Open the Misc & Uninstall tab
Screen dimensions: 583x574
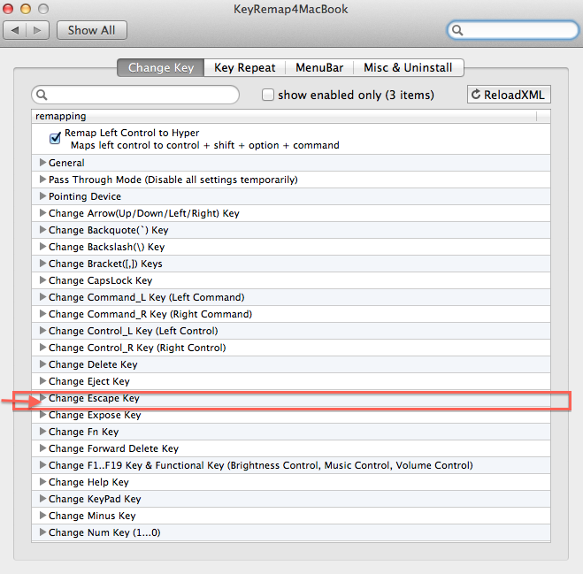click(x=408, y=67)
